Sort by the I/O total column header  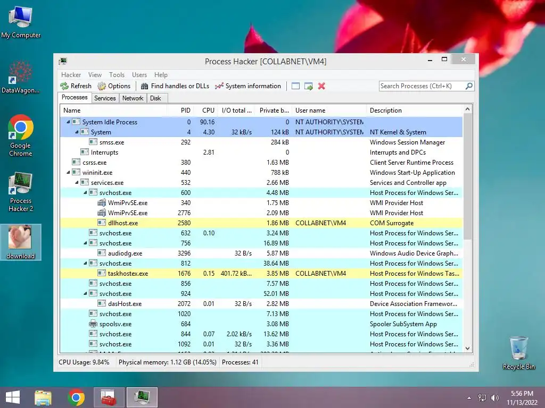(x=236, y=110)
